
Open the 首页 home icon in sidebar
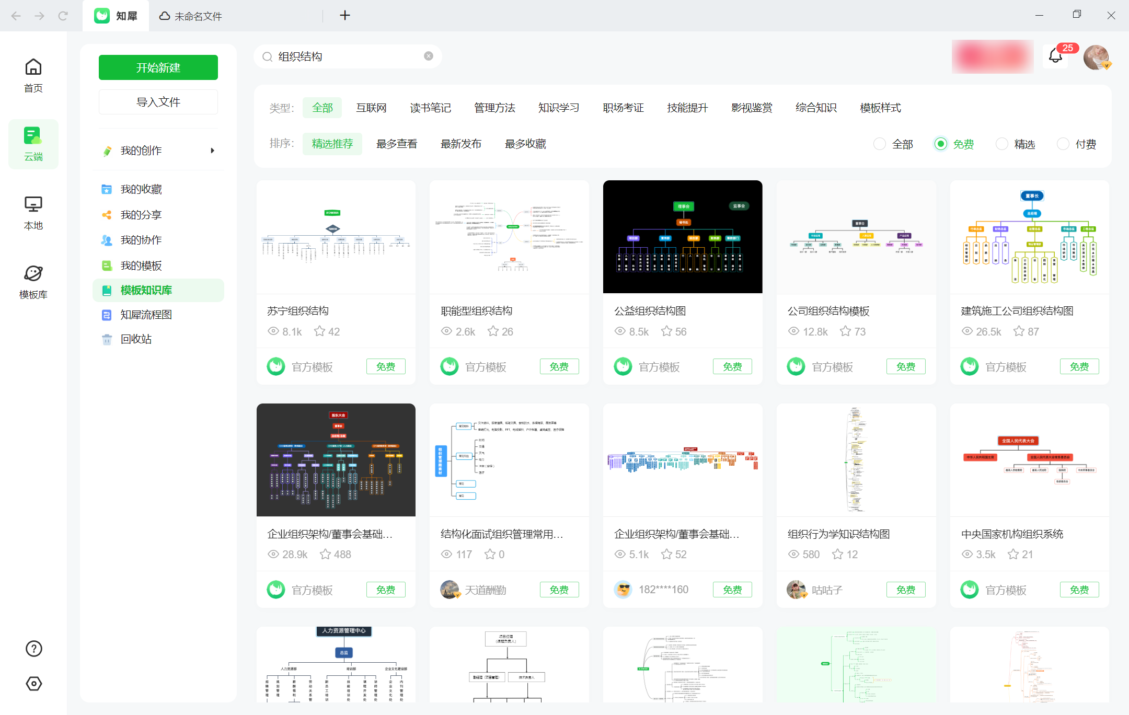(x=33, y=67)
